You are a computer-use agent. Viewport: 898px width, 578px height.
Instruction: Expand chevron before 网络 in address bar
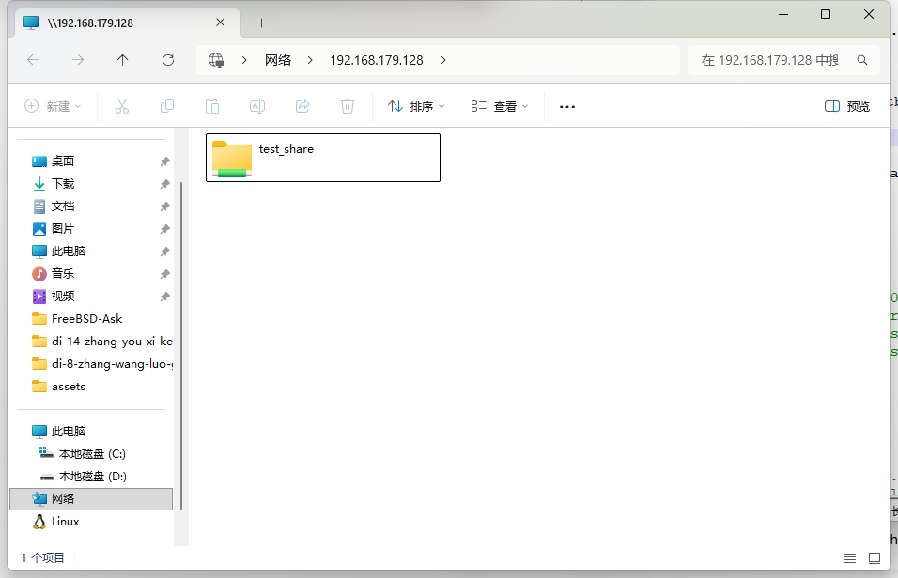click(244, 60)
